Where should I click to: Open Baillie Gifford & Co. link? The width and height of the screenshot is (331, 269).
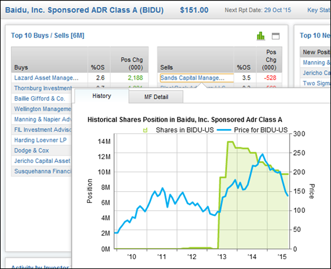click(39, 99)
